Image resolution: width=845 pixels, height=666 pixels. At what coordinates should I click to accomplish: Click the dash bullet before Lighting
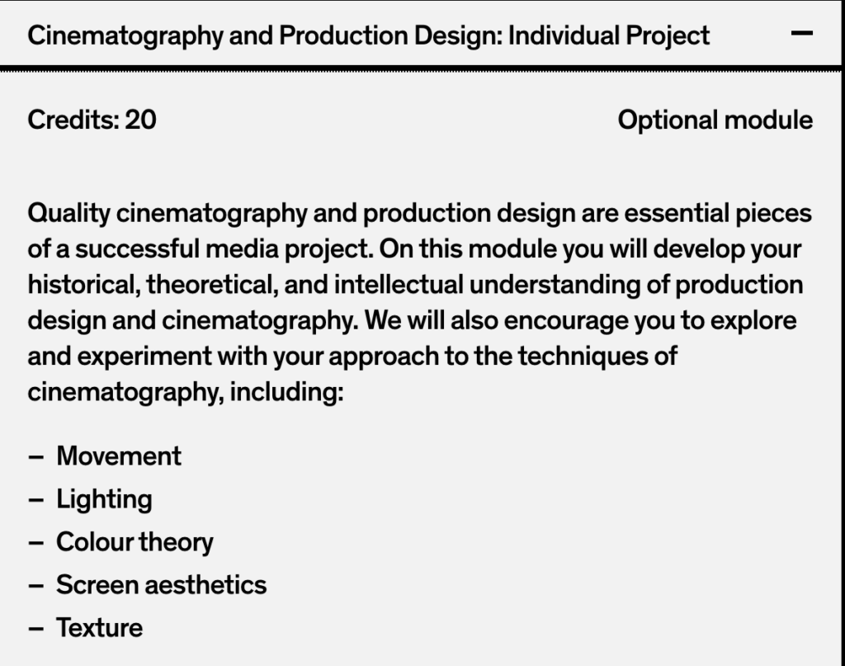click(35, 501)
